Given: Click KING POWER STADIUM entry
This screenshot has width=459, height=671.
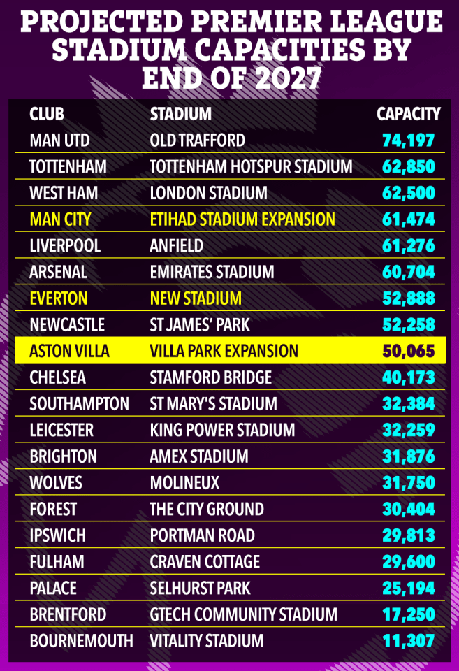Looking at the screenshot, I should (222, 430).
